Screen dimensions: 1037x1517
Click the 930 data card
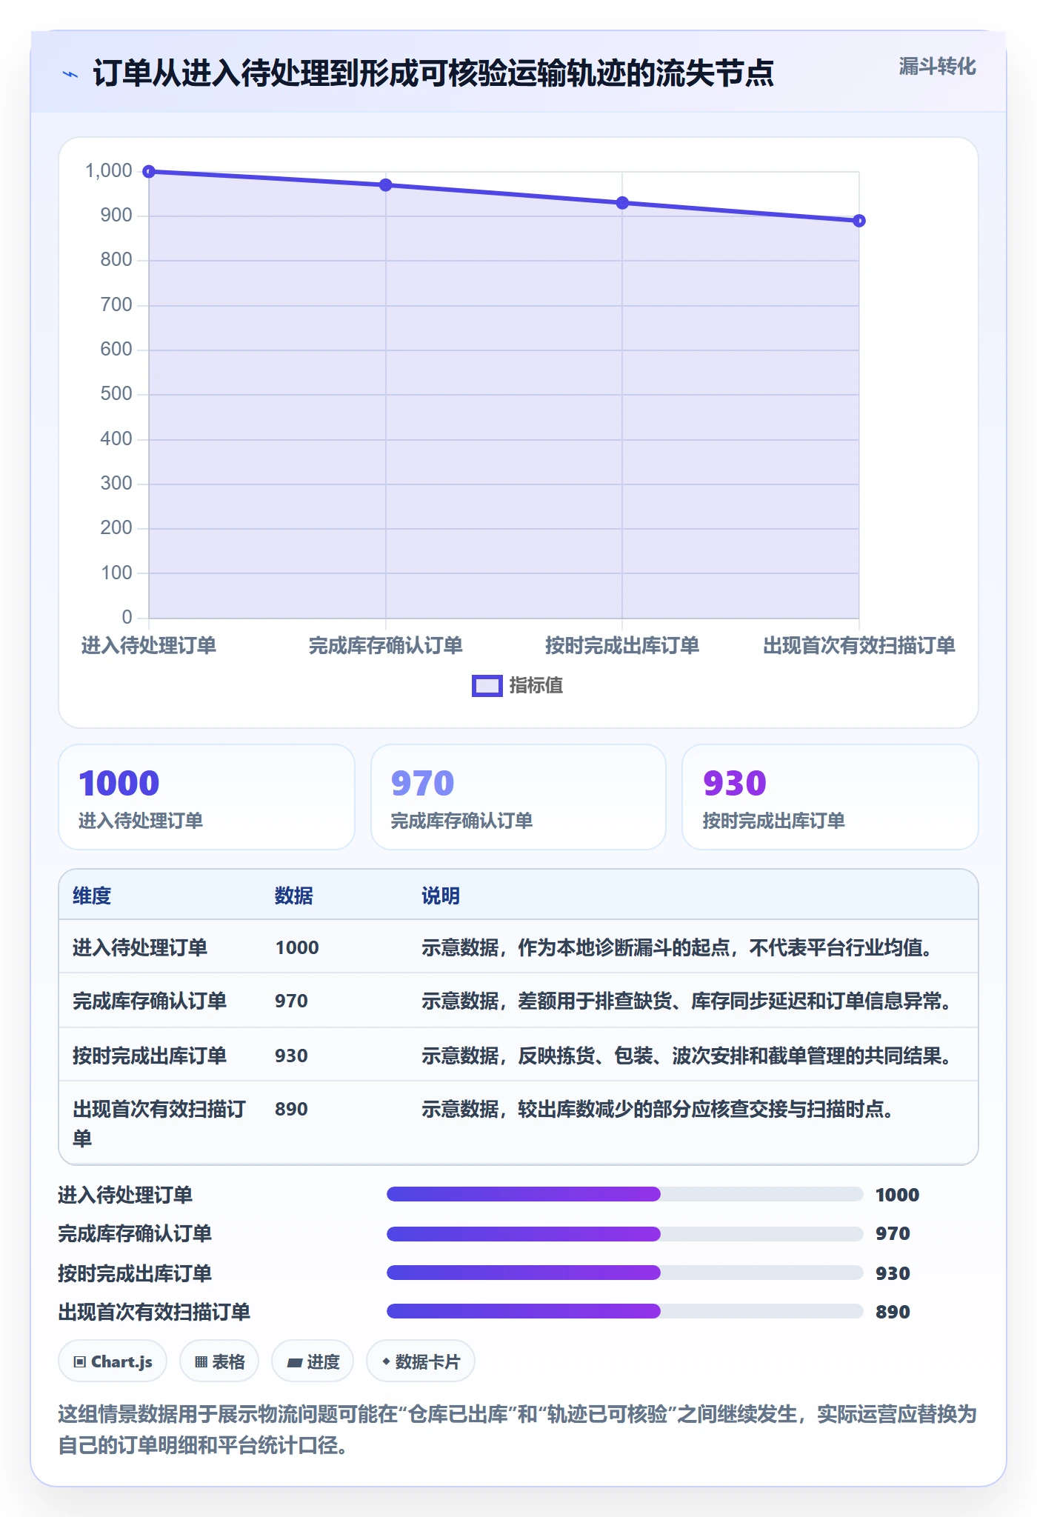click(830, 797)
